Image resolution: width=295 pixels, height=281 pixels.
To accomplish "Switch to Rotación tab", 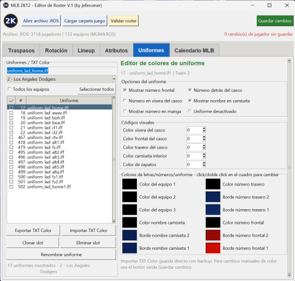I will [x=56, y=51].
